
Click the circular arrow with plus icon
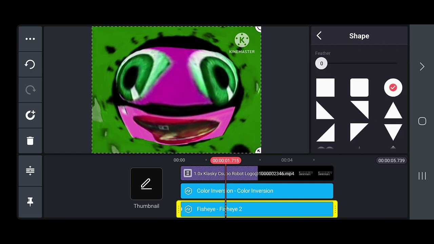point(30,115)
